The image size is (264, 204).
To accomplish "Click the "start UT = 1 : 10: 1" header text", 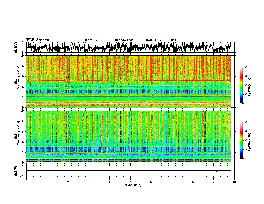I will pos(161,40).
